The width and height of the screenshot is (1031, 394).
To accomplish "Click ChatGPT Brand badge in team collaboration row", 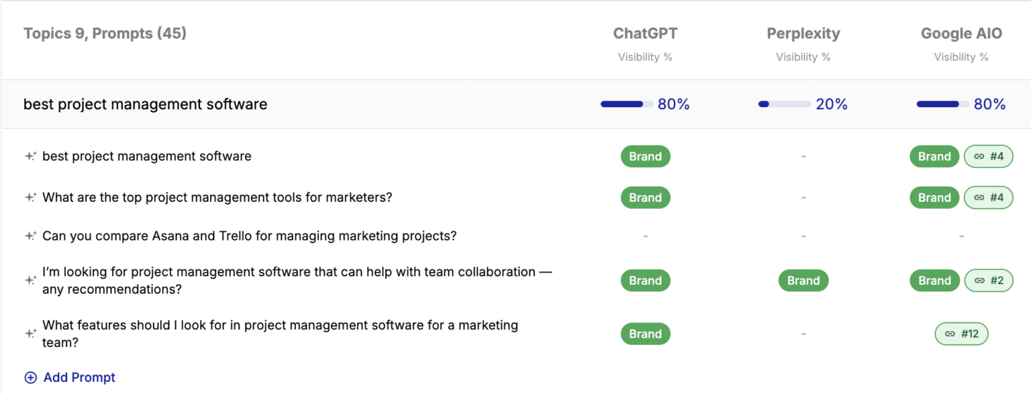I will click(x=645, y=281).
